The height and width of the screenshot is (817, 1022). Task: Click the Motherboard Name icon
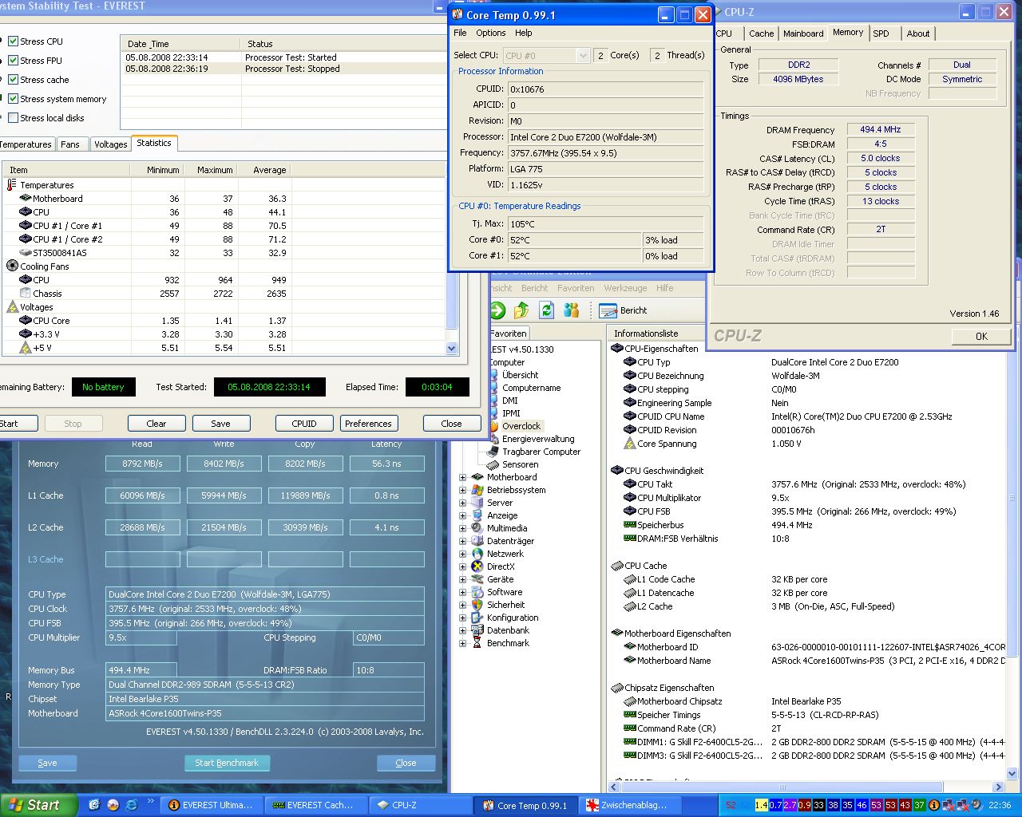point(630,661)
